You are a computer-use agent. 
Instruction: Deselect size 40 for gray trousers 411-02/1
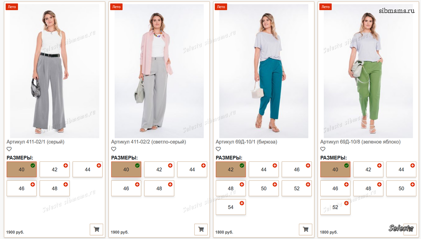click(21, 170)
